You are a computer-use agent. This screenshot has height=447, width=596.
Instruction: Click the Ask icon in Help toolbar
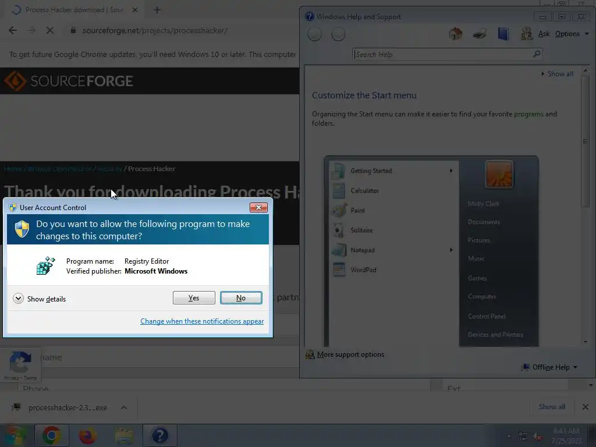click(526, 34)
